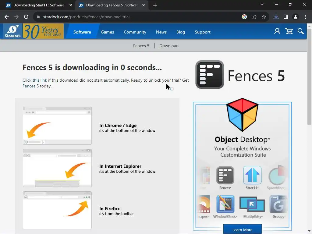Open a new browser tab
The width and height of the screenshot is (312, 234).
pos(155,5)
